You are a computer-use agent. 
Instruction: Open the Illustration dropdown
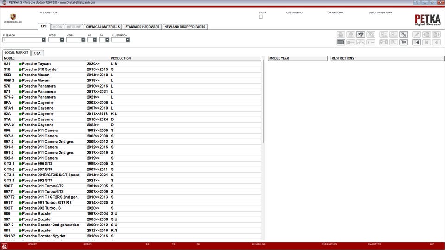pyautogui.click(x=128, y=40)
